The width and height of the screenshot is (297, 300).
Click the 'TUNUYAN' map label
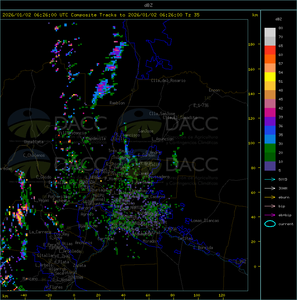pos(76,277)
